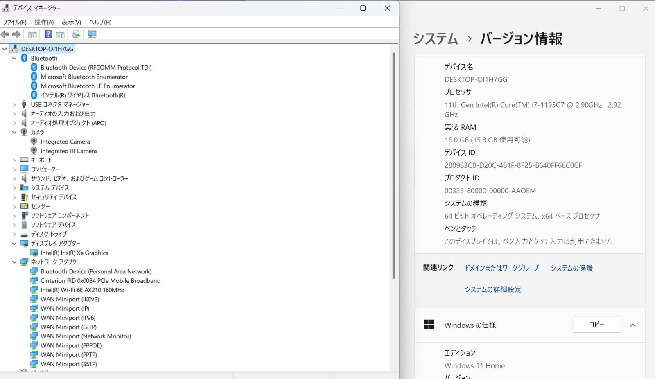Image resolution: width=655 pixels, height=379 pixels.
Task: Click the Forward arrow toolbar icon
Action: [x=16, y=35]
